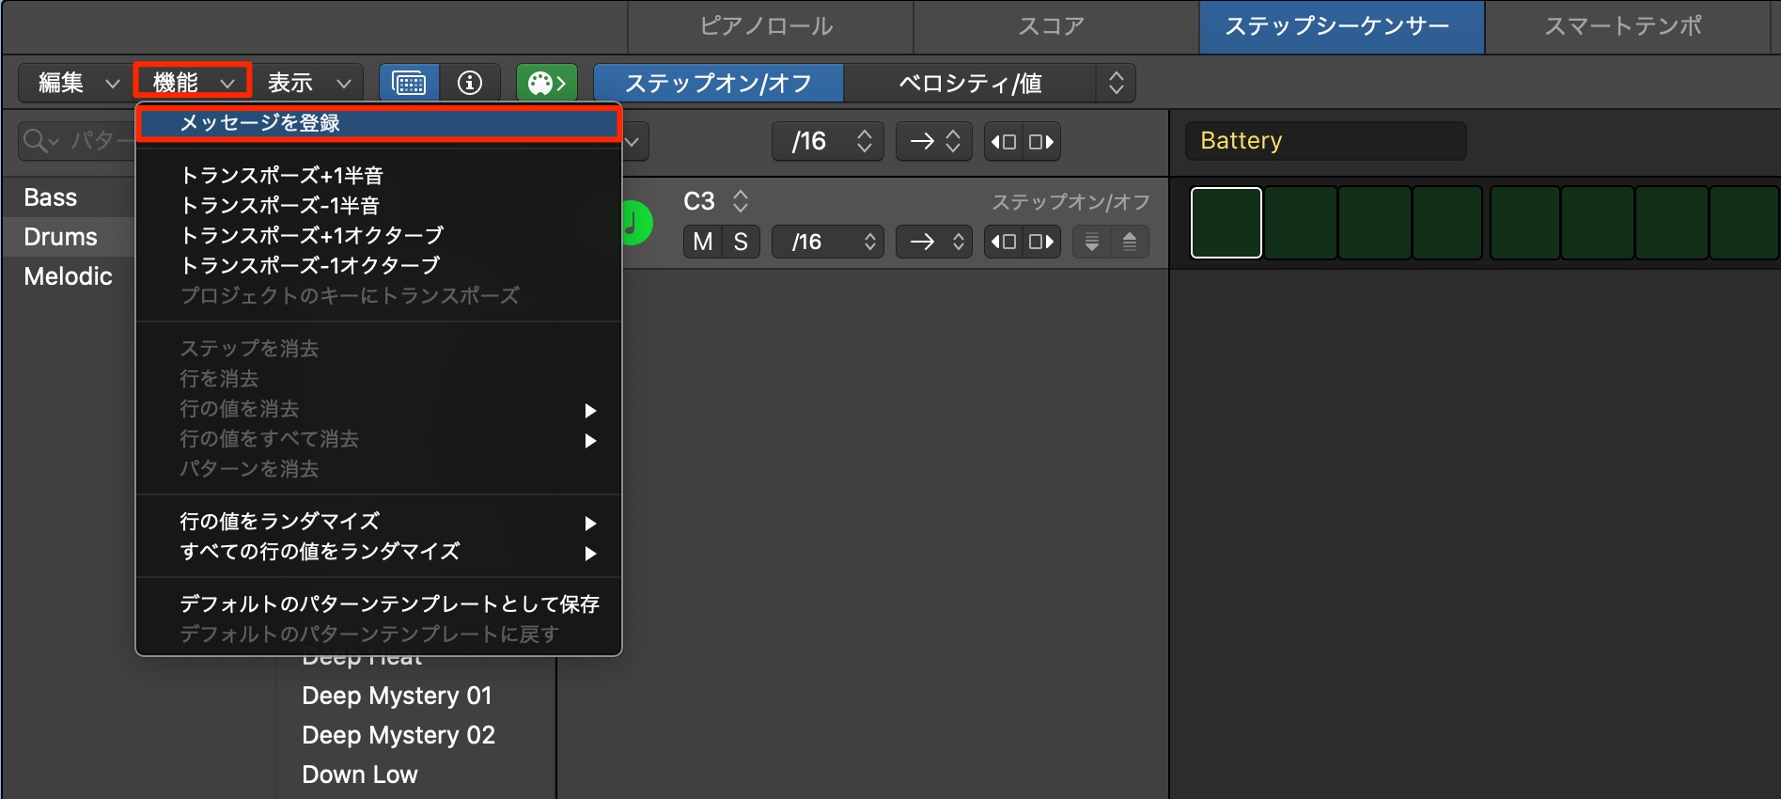
Task: Click the green note icon on C3 row
Action: pyautogui.click(x=637, y=223)
